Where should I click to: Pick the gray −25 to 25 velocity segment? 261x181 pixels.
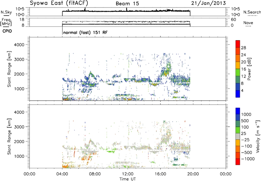pyautogui.click(x=238, y=136)
